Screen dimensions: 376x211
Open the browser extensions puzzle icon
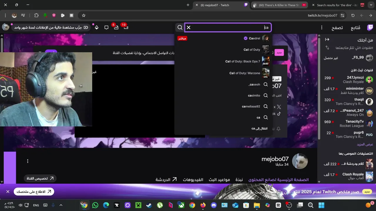tap(36, 15)
